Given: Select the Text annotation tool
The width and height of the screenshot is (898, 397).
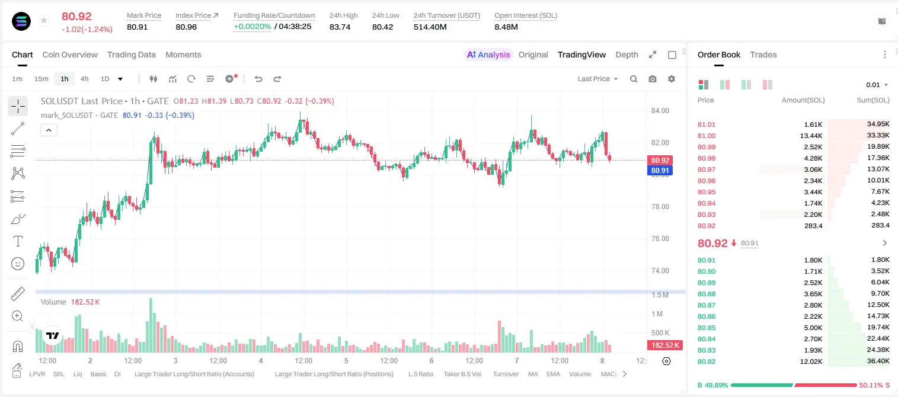Looking at the screenshot, I should 18,241.
